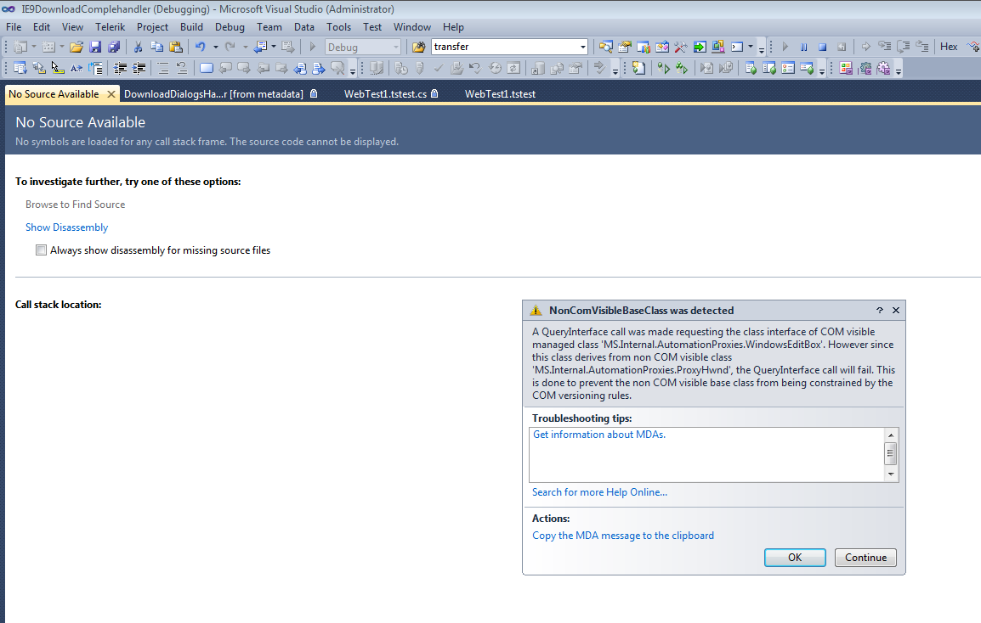This screenshot has height=623, width=981.
Task: Close the No Source Available tab
Action: click(x=111, y=93)
